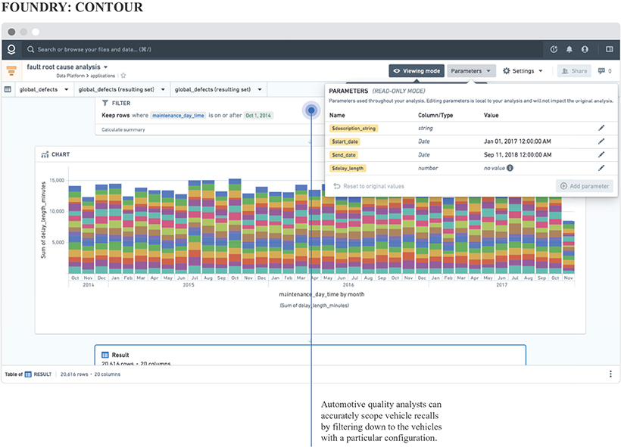621x447 pixels.
Task: Open the Settings dropdown menu
Action: (x=523, y=71)
